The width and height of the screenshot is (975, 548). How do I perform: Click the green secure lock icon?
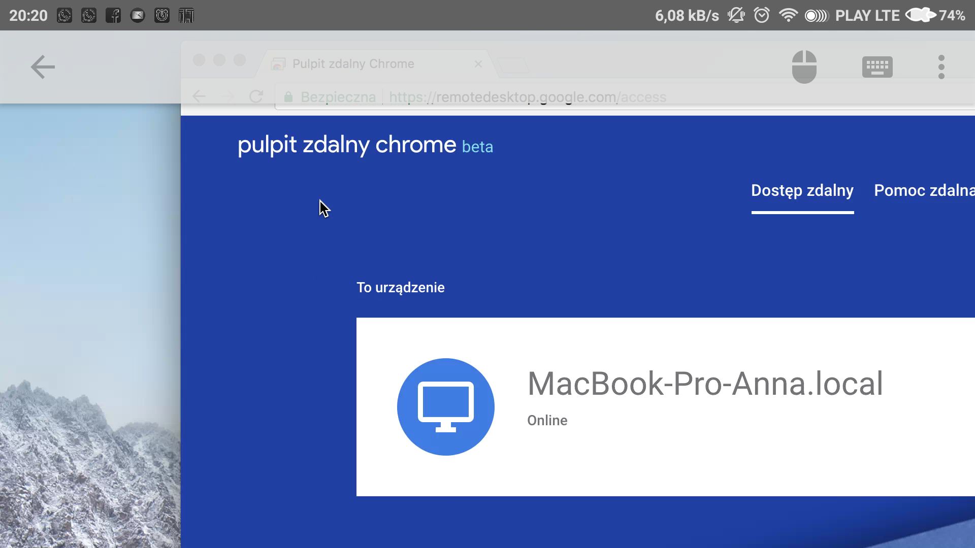tap(288, 97)
